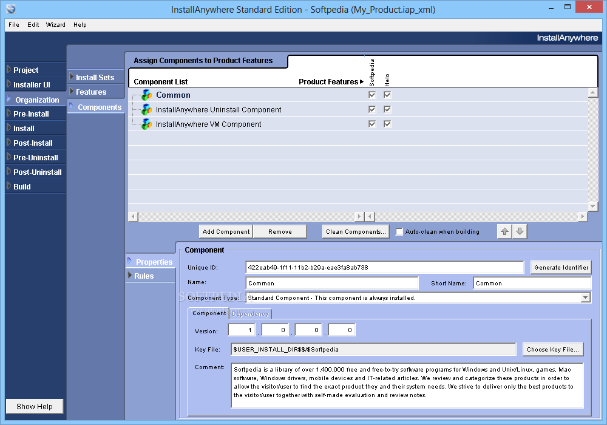Click into the Comment text area
The image size is (607, 425).
407,386
